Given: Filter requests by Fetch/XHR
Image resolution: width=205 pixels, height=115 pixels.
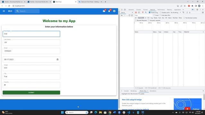Looking at the screenshot, I should click(x=141, y=18).
